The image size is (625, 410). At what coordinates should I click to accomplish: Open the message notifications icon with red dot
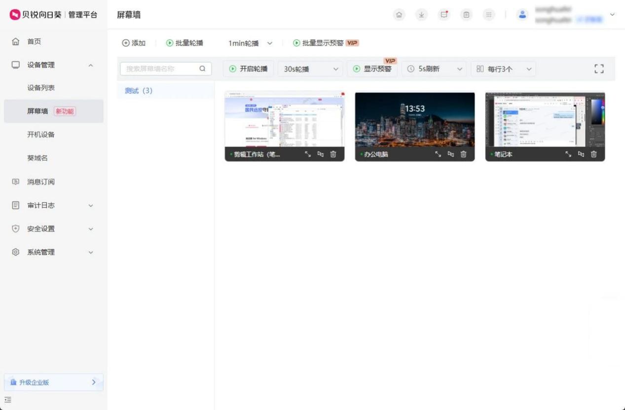coord(444,15)
